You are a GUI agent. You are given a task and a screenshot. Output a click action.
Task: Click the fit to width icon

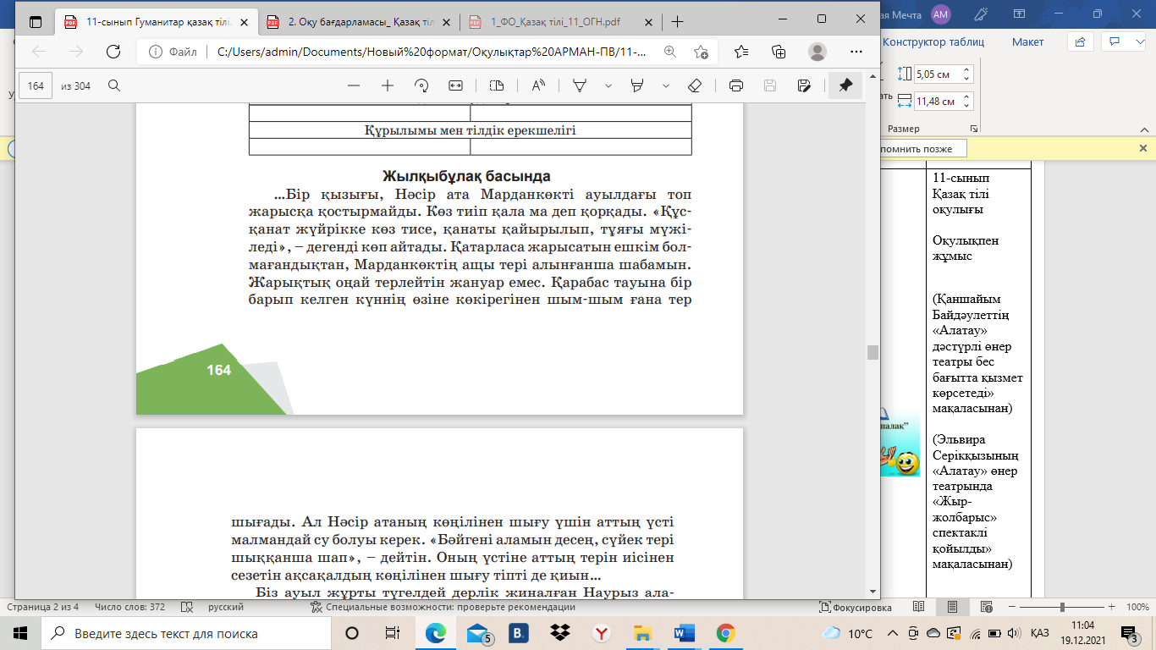[x=456, y=85]
